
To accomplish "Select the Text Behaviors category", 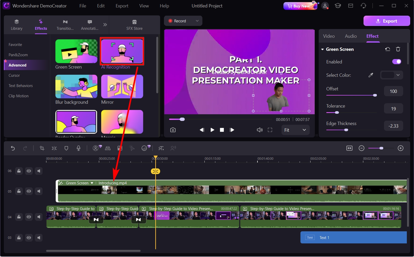I will pos(20,85).
